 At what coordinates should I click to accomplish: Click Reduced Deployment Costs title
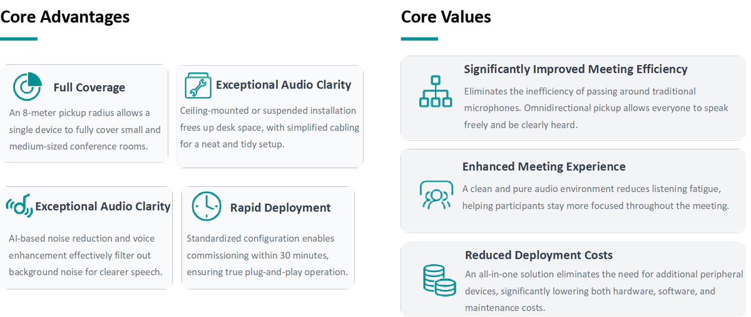point(538,255)
